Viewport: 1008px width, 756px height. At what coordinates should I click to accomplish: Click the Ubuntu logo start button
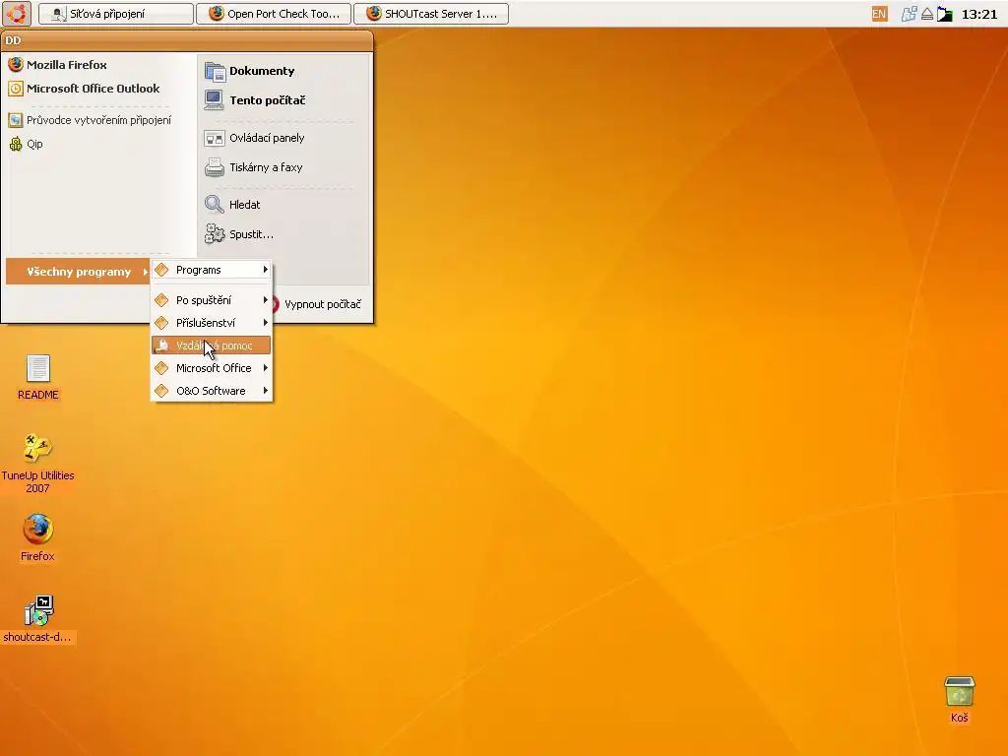tap(17, 13)
